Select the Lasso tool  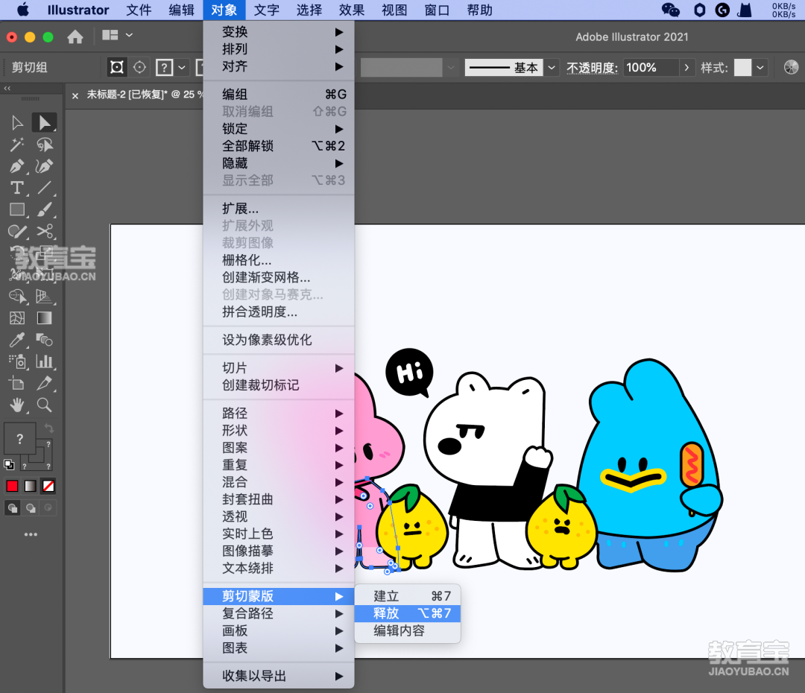pos(44,145)
